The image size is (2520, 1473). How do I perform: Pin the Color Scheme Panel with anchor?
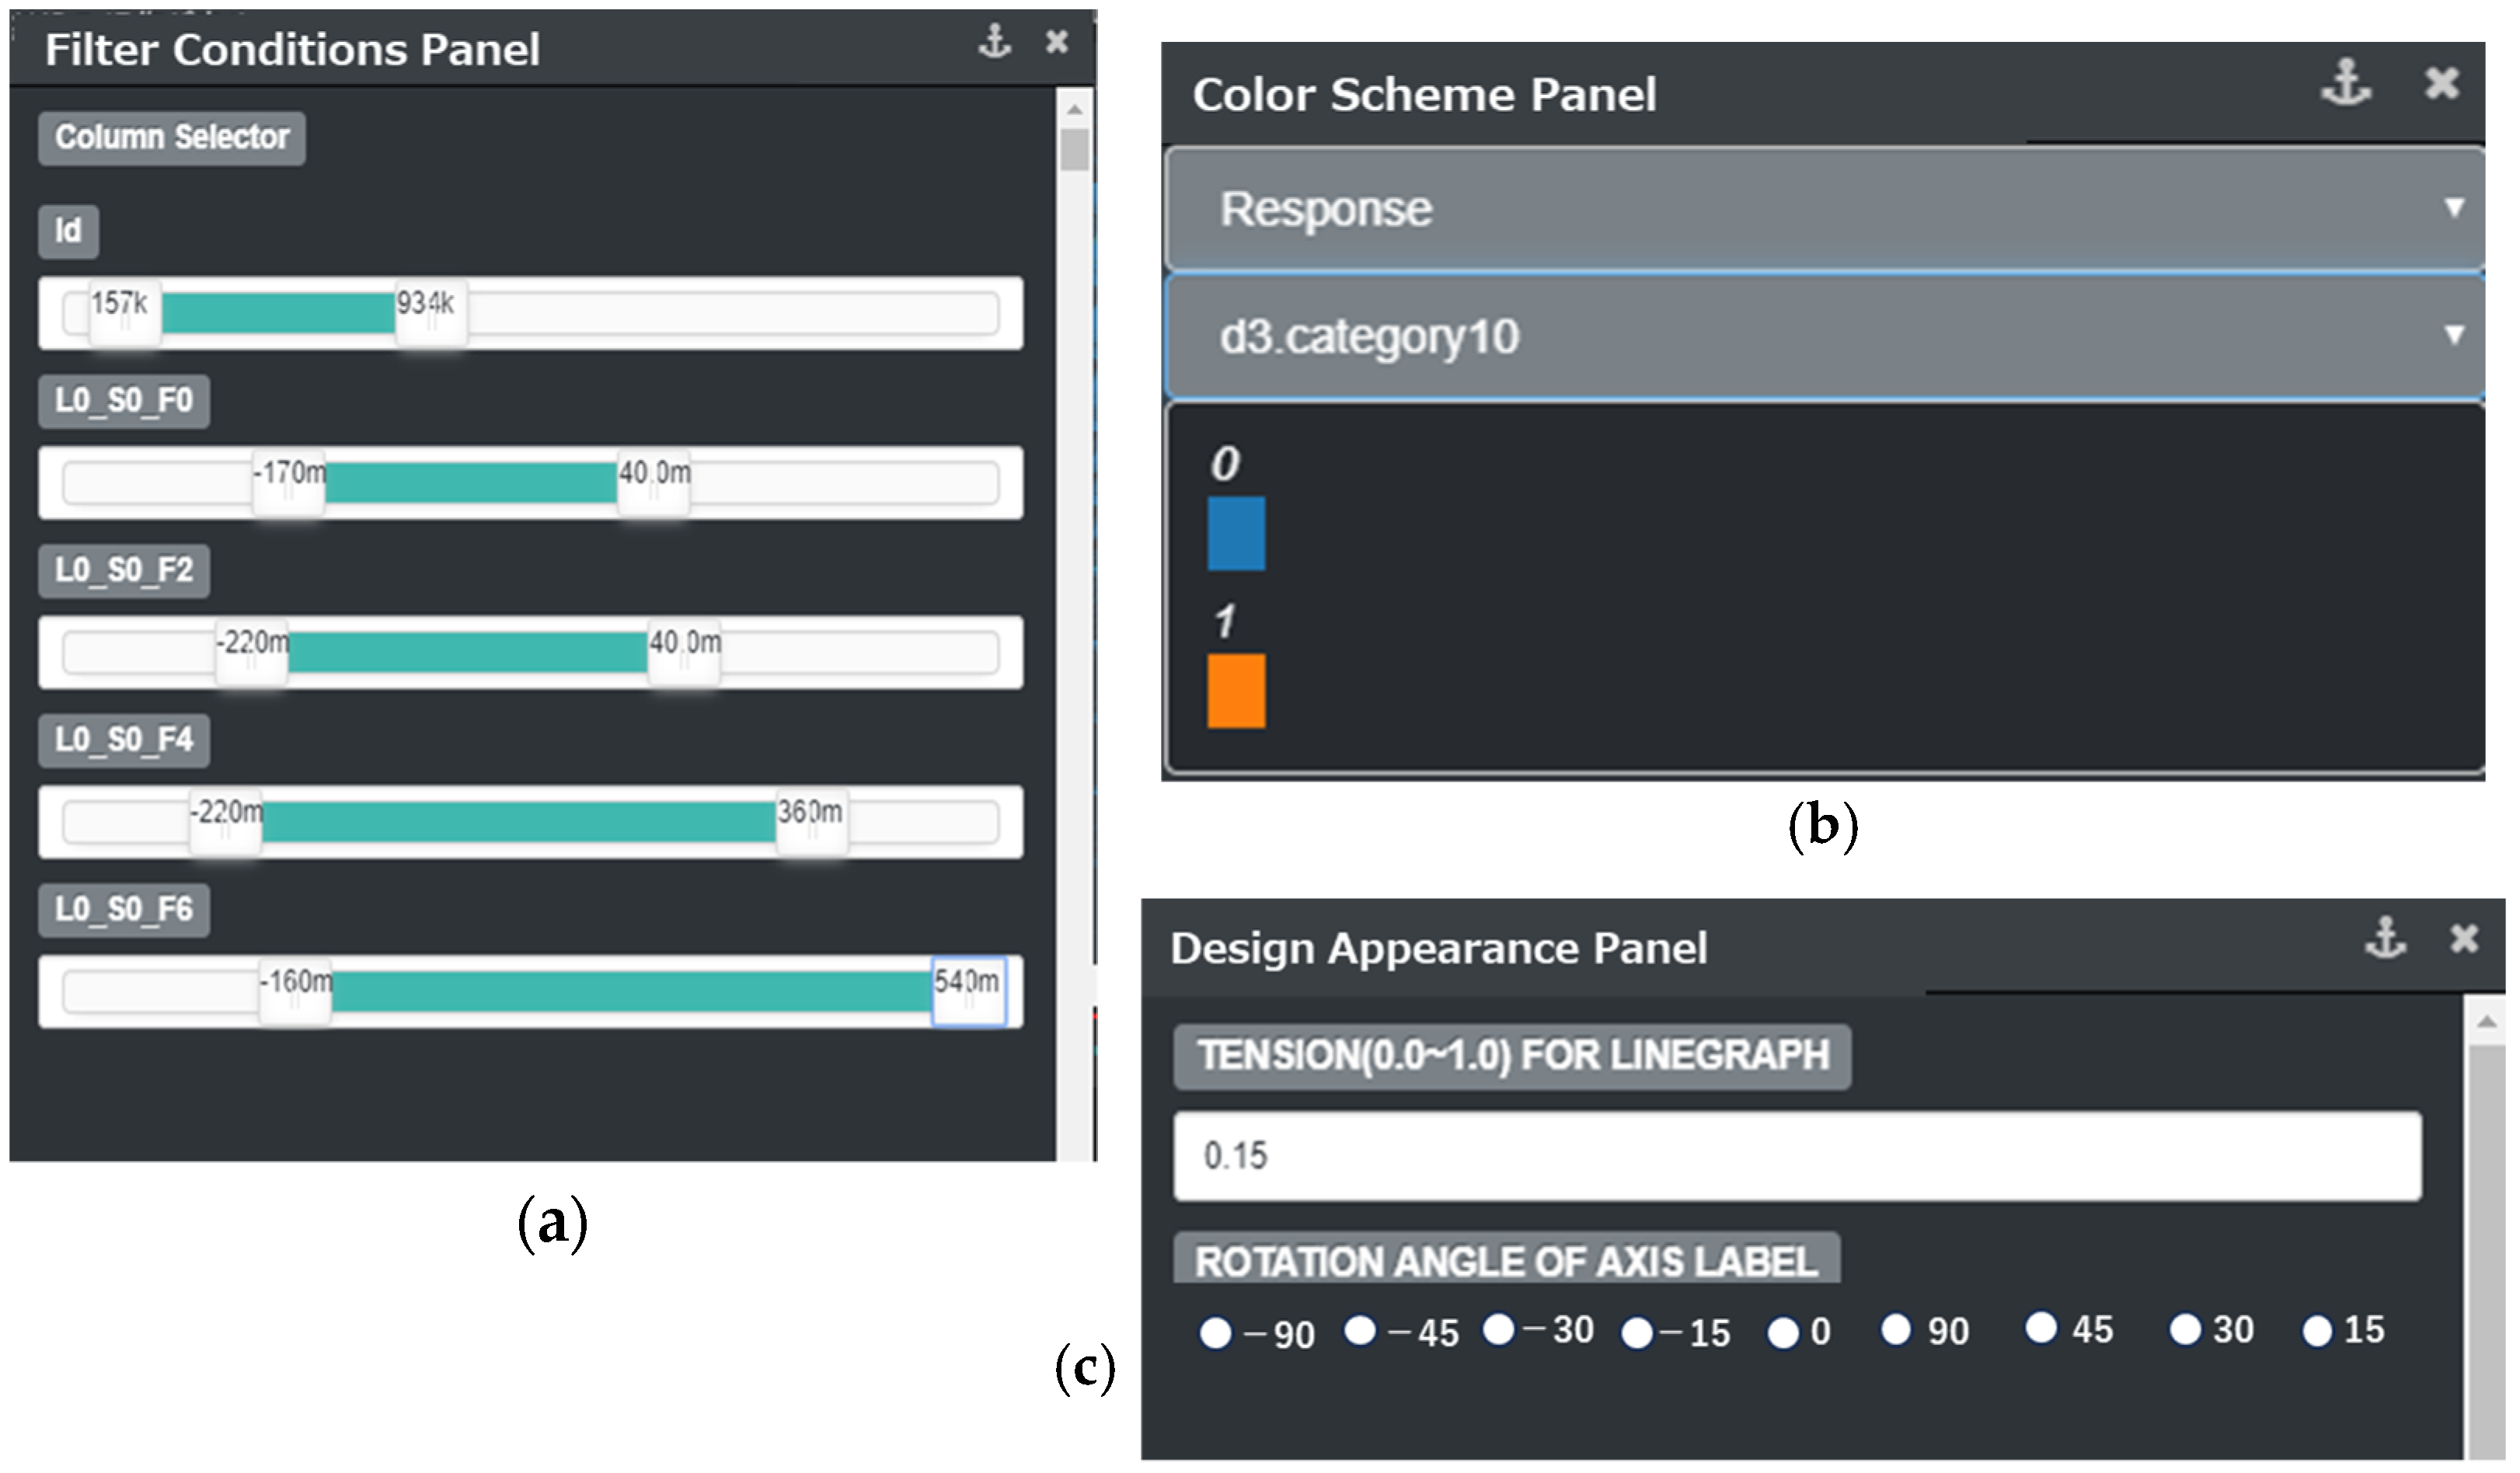[2345, 82]
